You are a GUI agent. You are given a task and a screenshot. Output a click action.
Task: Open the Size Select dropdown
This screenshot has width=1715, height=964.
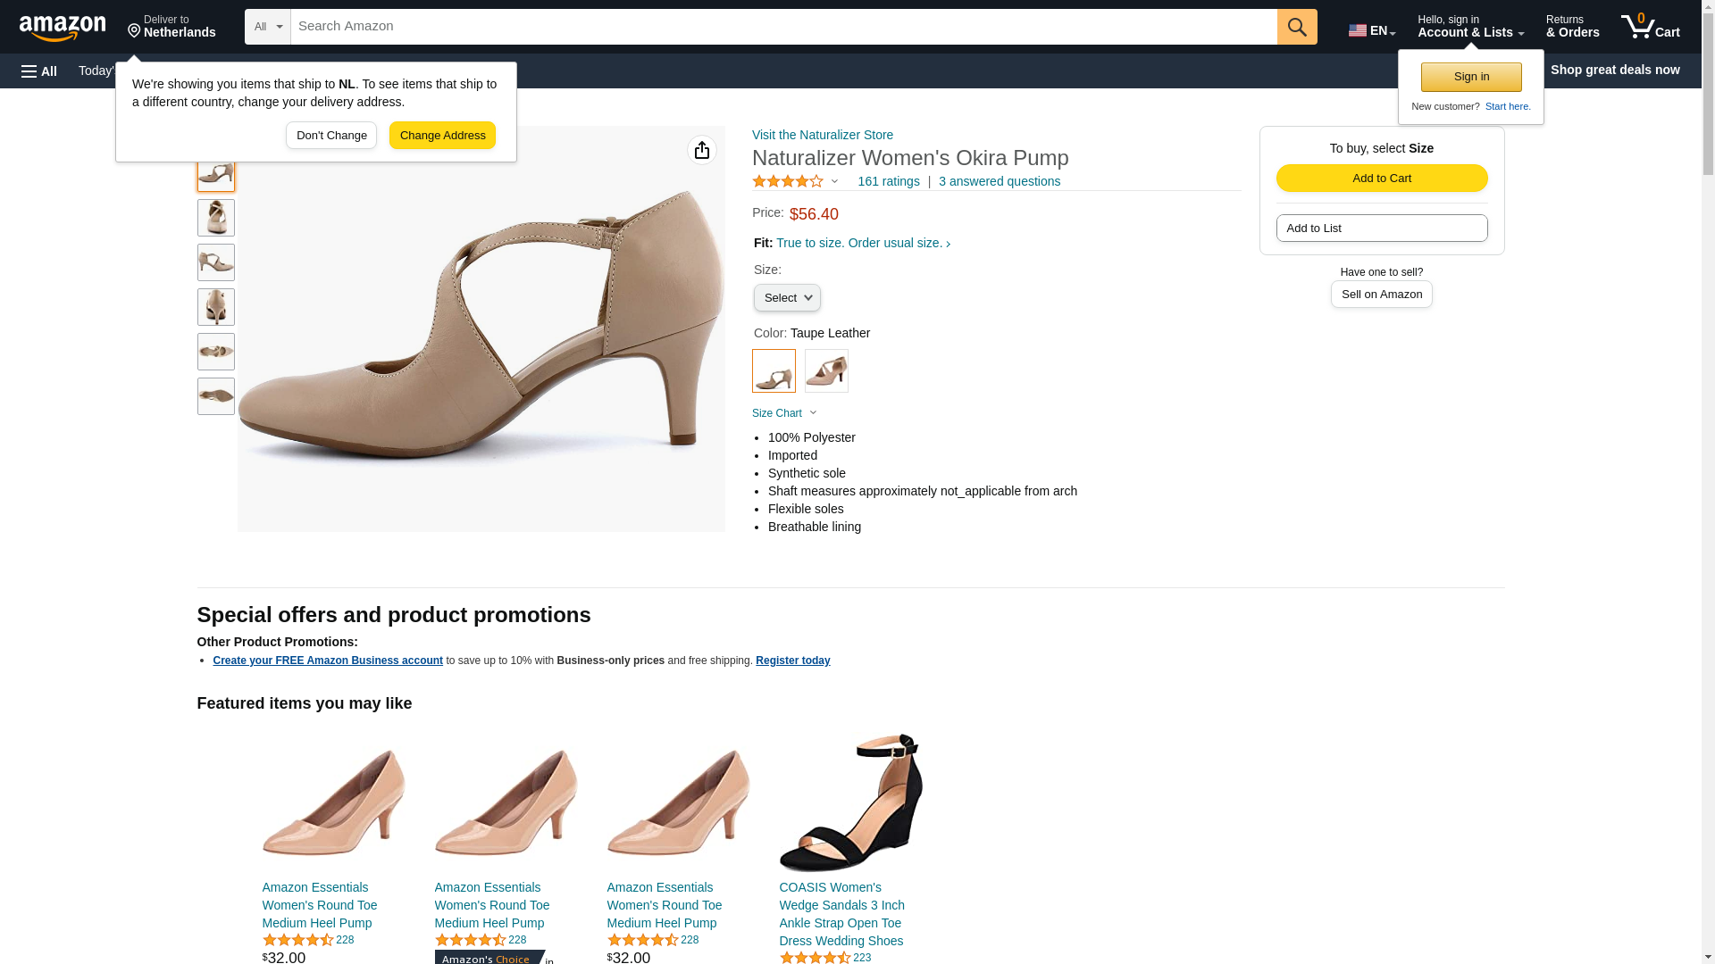pos(786,297)
